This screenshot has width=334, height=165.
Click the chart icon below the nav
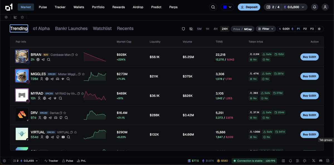(x=15, y=17)
